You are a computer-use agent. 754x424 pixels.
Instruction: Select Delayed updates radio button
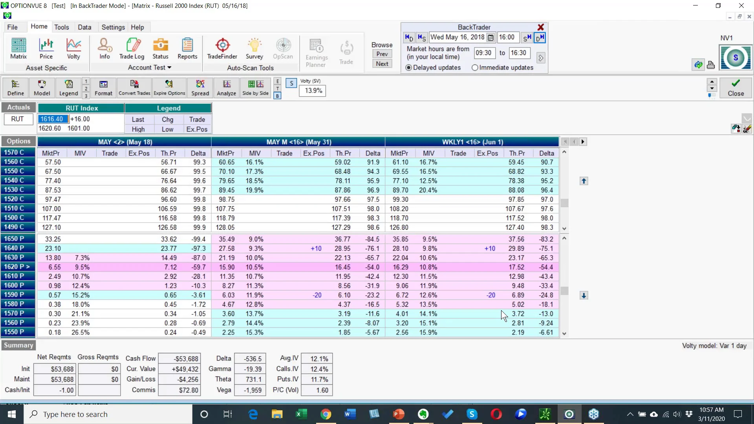pos(409,68)
